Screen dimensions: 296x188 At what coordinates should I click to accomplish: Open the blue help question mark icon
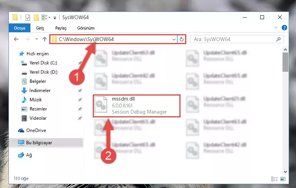284,28
